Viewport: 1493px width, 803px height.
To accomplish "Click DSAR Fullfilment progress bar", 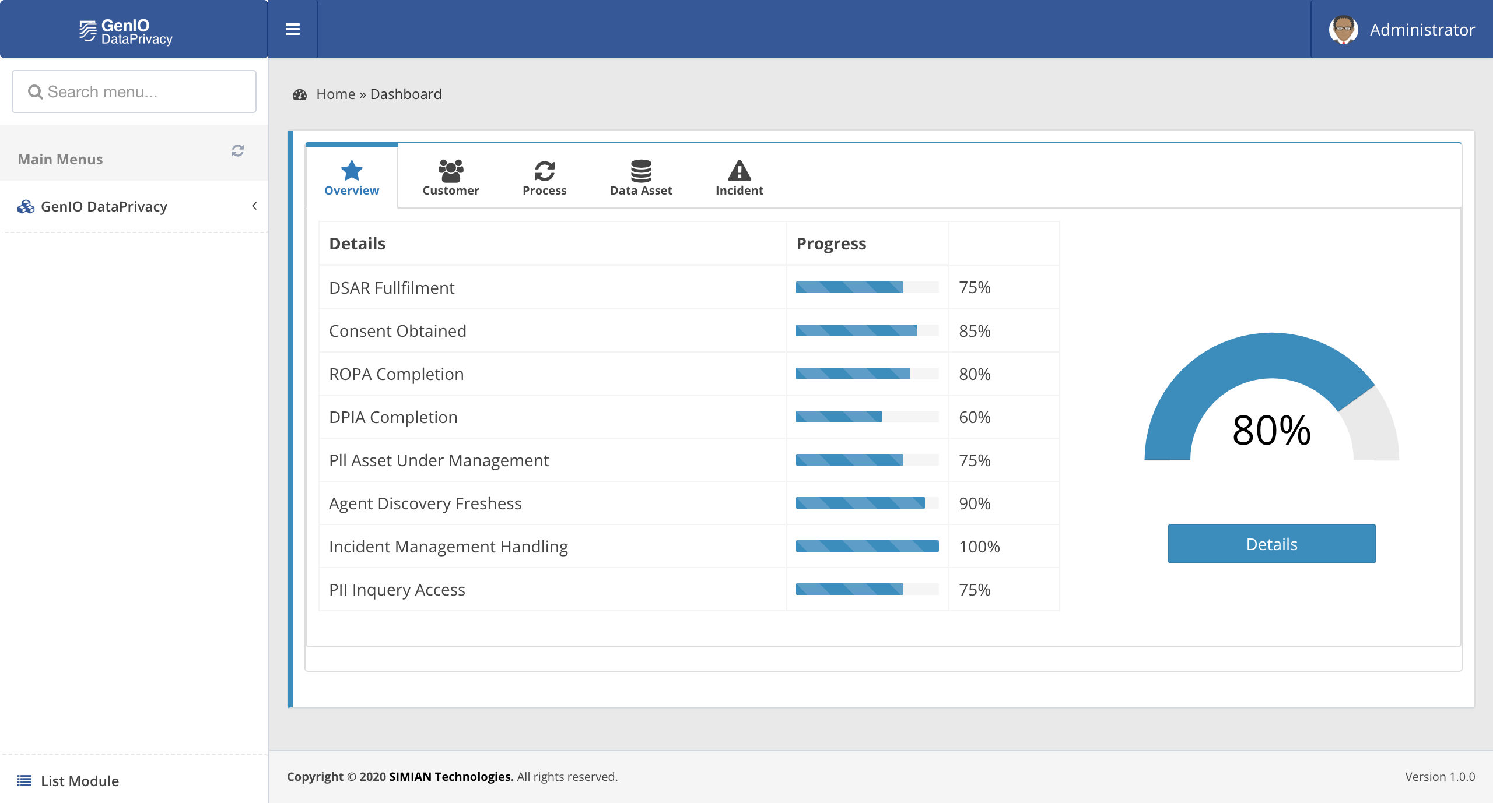I will click(867, 287).
